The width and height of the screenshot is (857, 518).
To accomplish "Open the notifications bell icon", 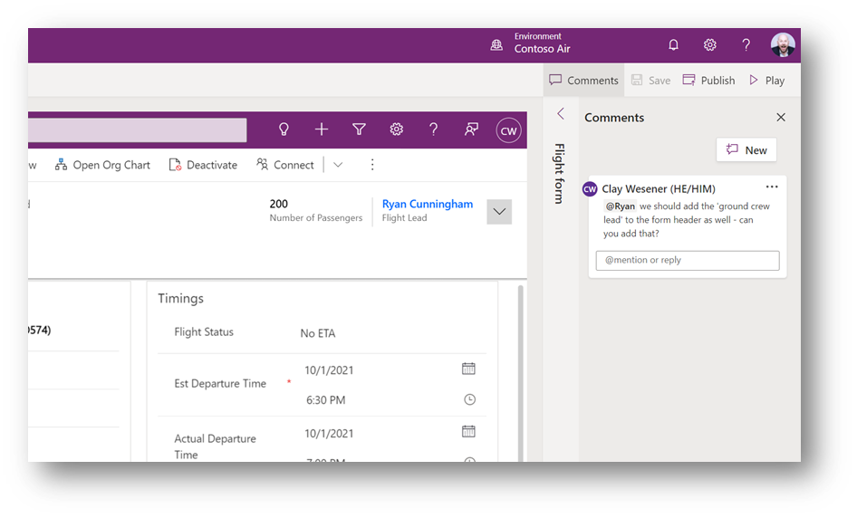I will click(x=673, y=45).
